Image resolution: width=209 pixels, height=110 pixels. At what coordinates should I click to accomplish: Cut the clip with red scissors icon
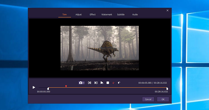(113, 83)
